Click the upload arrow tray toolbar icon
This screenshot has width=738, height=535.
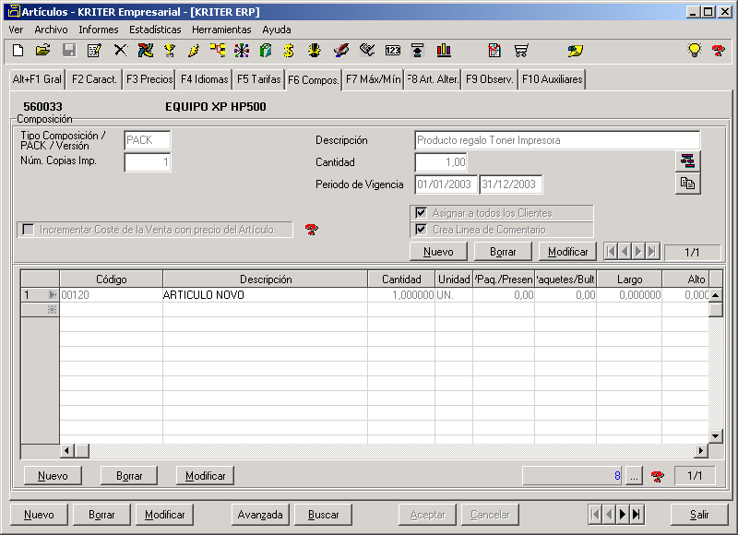pos(418,51)
